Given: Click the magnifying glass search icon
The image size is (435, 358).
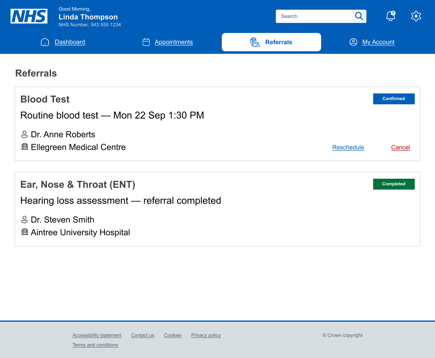Looking at the screenshot, I should [359, 16].
